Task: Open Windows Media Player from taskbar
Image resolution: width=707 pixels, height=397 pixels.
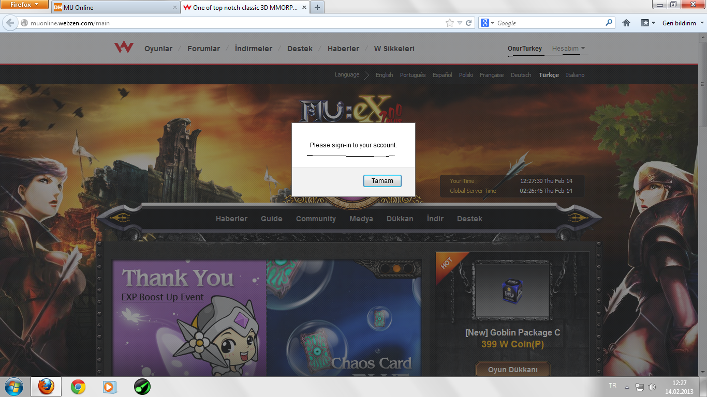Action: coord(110,386)
